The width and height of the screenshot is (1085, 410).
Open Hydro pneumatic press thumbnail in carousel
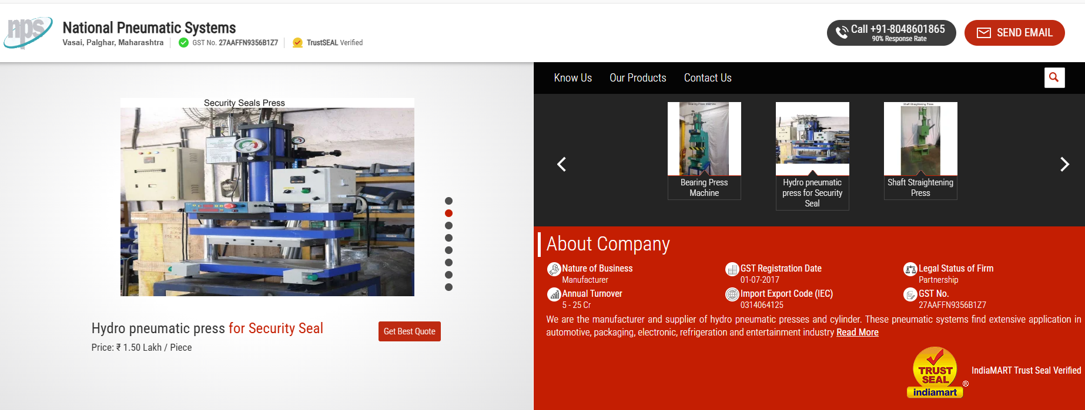[x=812, y=138]
